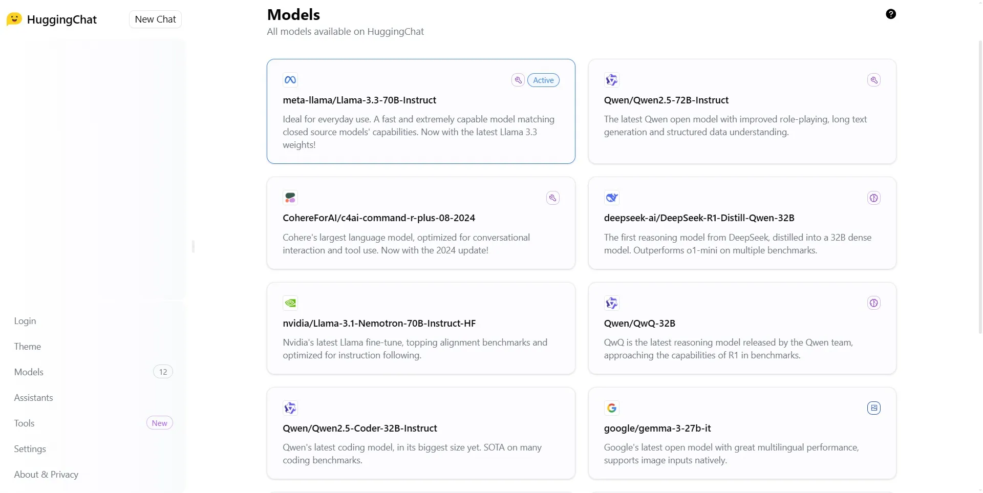Click the Google logo on gemma-3-27b-it card
Viewport: 983px width, 493px height.
612,408
